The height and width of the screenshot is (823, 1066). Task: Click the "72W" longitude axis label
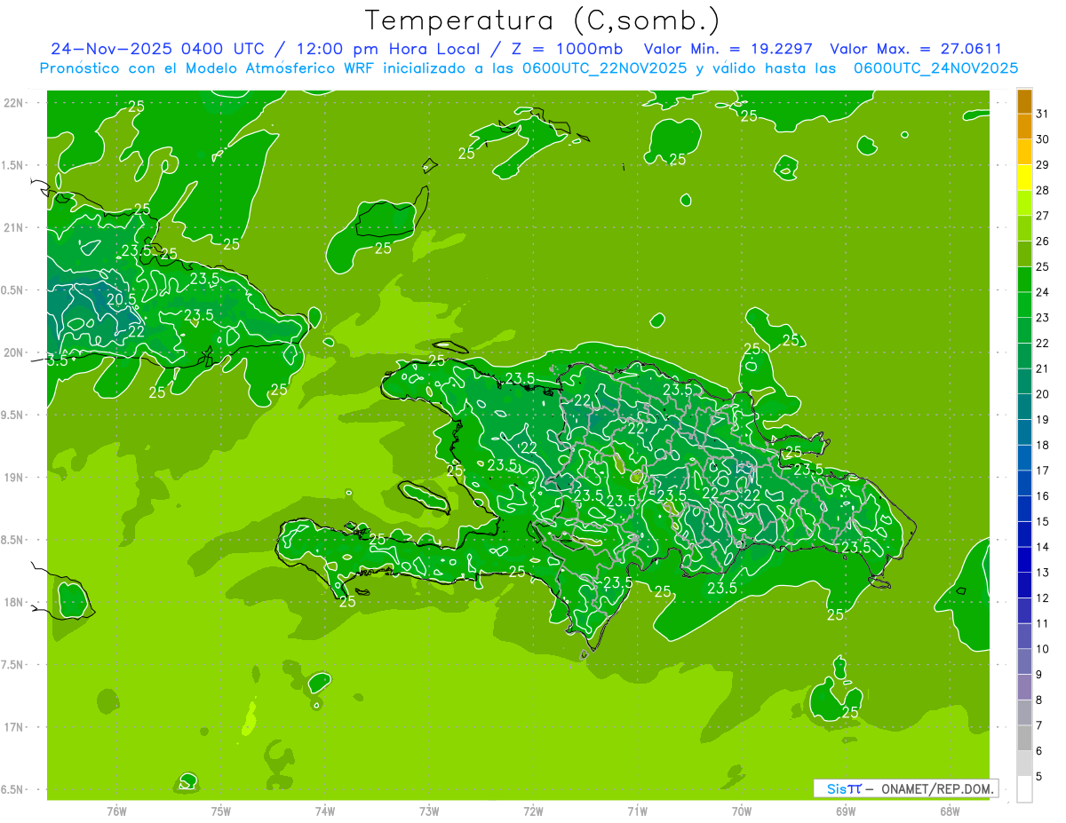(533, 811)
